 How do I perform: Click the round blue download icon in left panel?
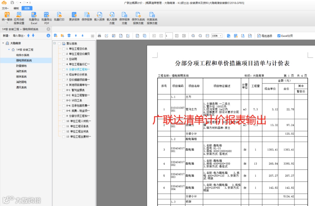click(x=48, y=35)
